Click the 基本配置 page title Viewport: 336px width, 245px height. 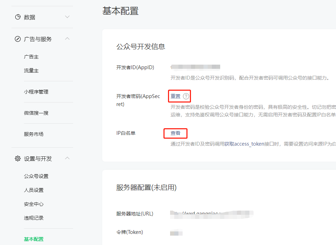[120, 11]
